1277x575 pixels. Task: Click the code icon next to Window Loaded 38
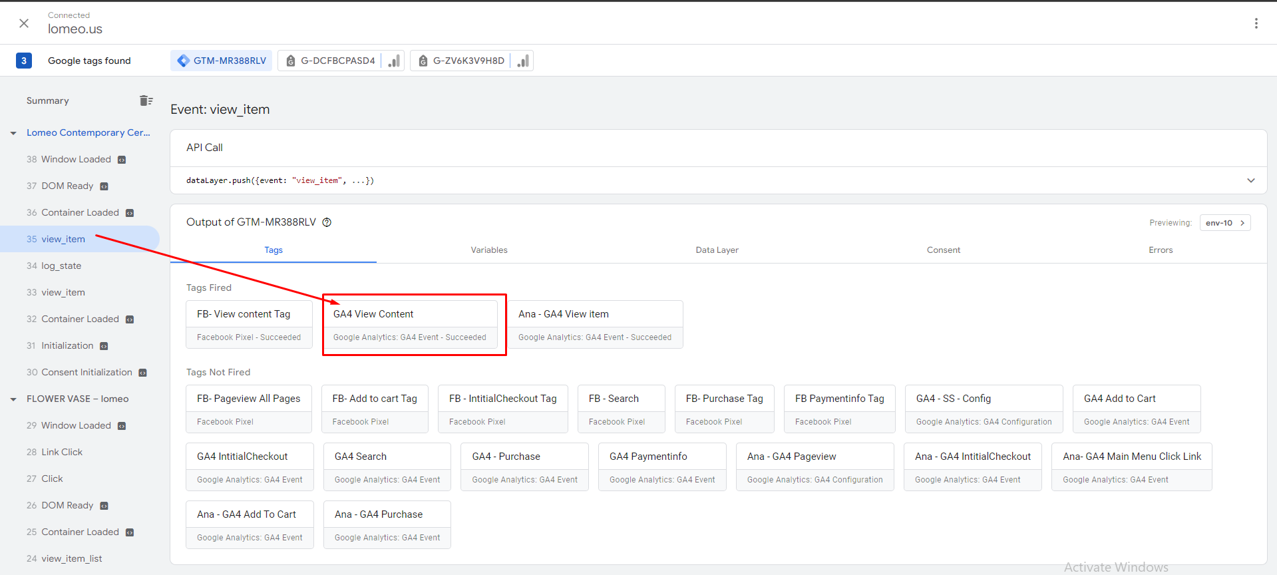pyautogui.click(x=122, y=160)
